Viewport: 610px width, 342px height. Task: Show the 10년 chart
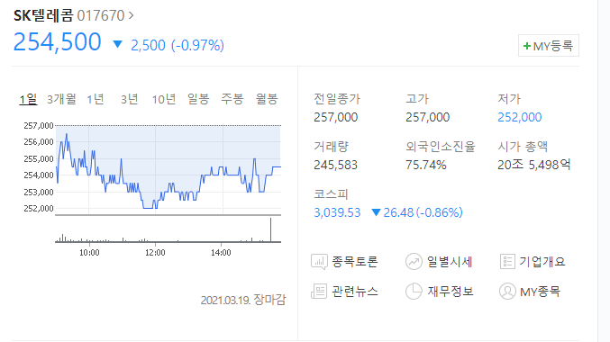(x=164, y=99)
